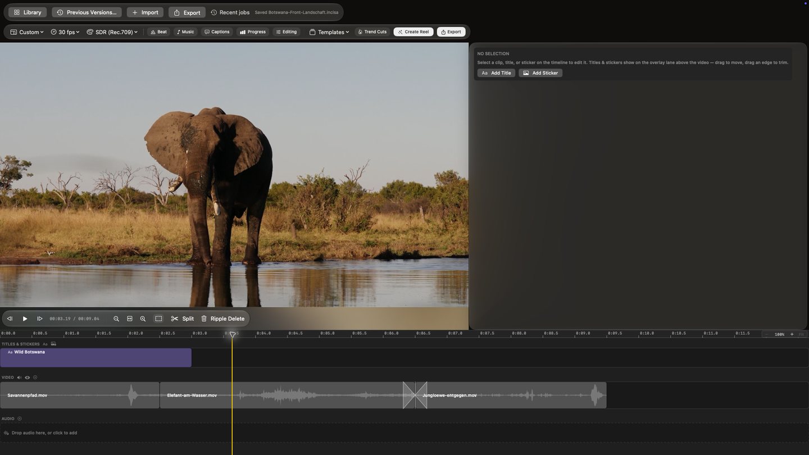The height and width of the screenshot is (455, 809).
Task: Open the SDR (Rec.709) dropdown
Action: pyautogui.click(x=112, y=32)
